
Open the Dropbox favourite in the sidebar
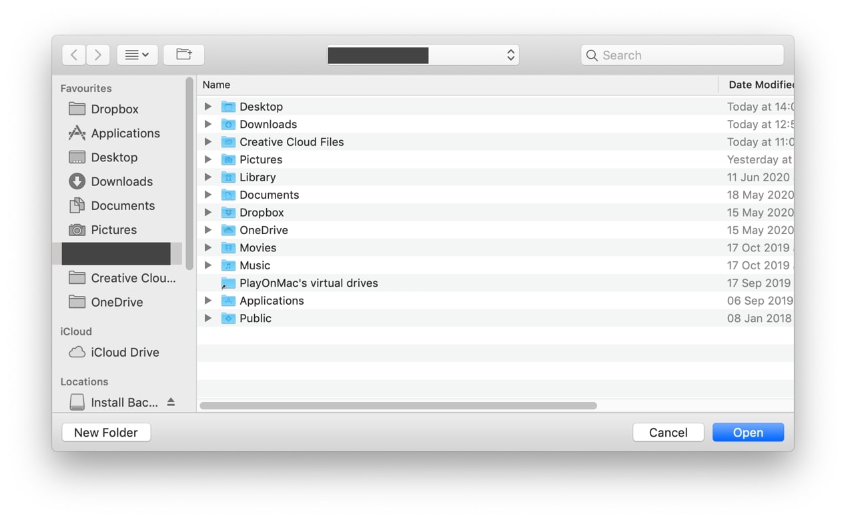tap(114, 109)
